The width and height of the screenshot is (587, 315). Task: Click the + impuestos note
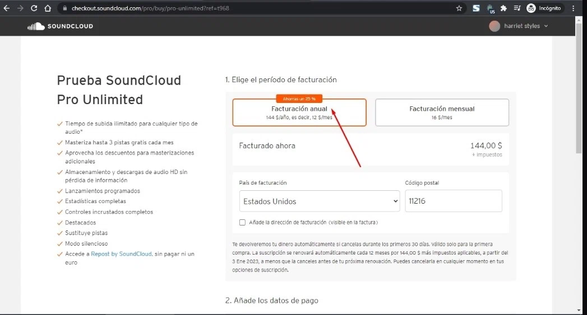pyautogui.click(x=487, y=154)
